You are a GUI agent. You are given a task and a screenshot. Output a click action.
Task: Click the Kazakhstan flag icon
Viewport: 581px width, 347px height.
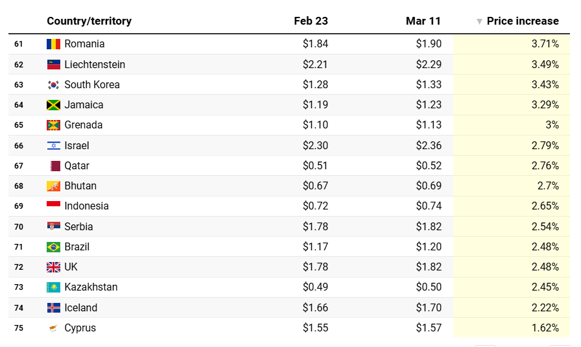53,287
